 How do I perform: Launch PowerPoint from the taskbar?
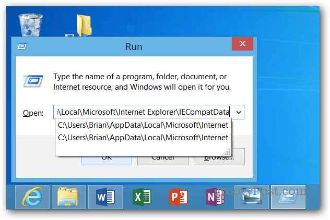(x=179, y=197)
